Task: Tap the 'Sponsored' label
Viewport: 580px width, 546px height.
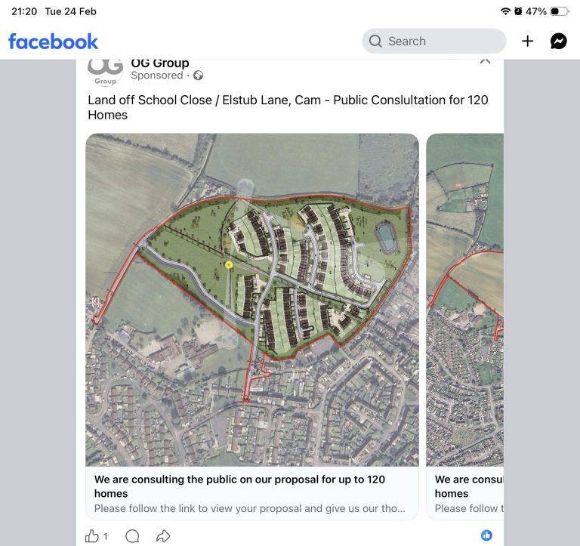Action: pos(156,76)
